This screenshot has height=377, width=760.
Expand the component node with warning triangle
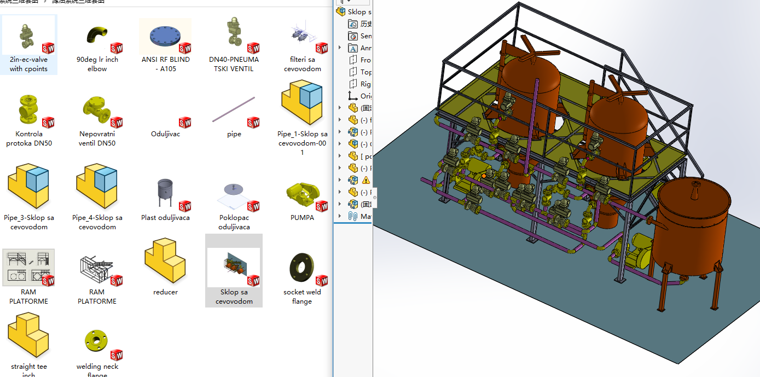tap(340, 180)
